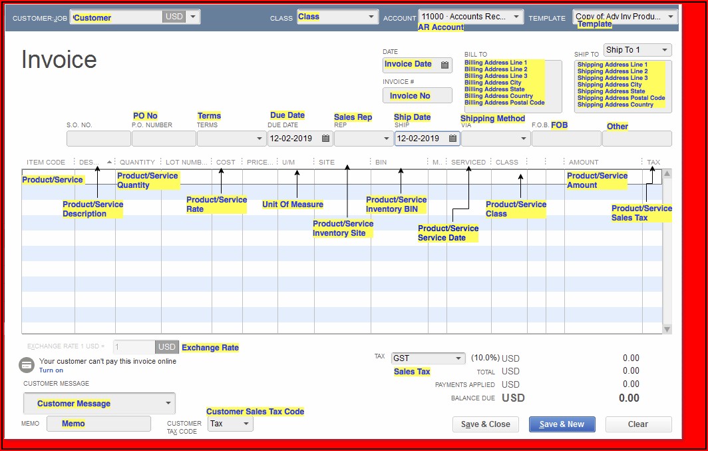Open the Class dropdown list

[x=371, y=17]
